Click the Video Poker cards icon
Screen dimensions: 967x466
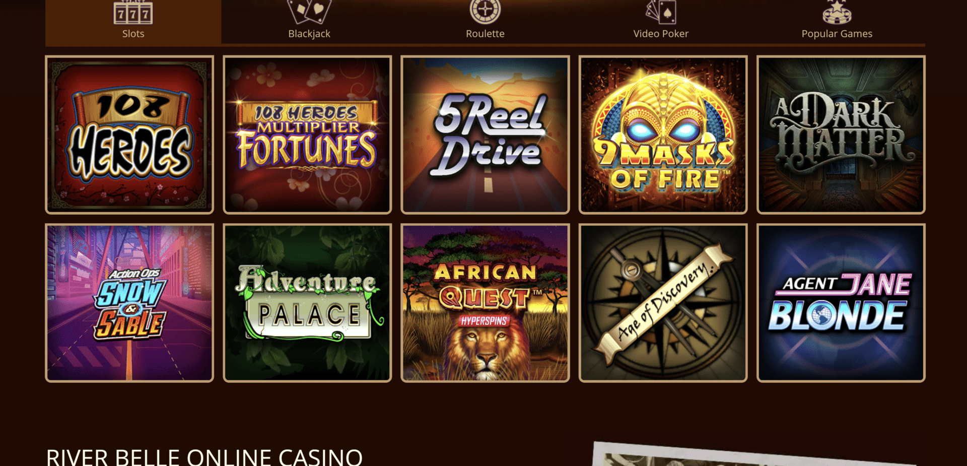tap(661, 12)
